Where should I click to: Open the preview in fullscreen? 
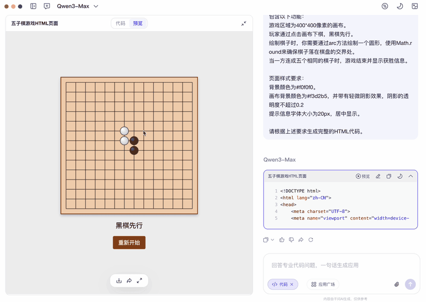pyautogui.click(x=139, y=280)
